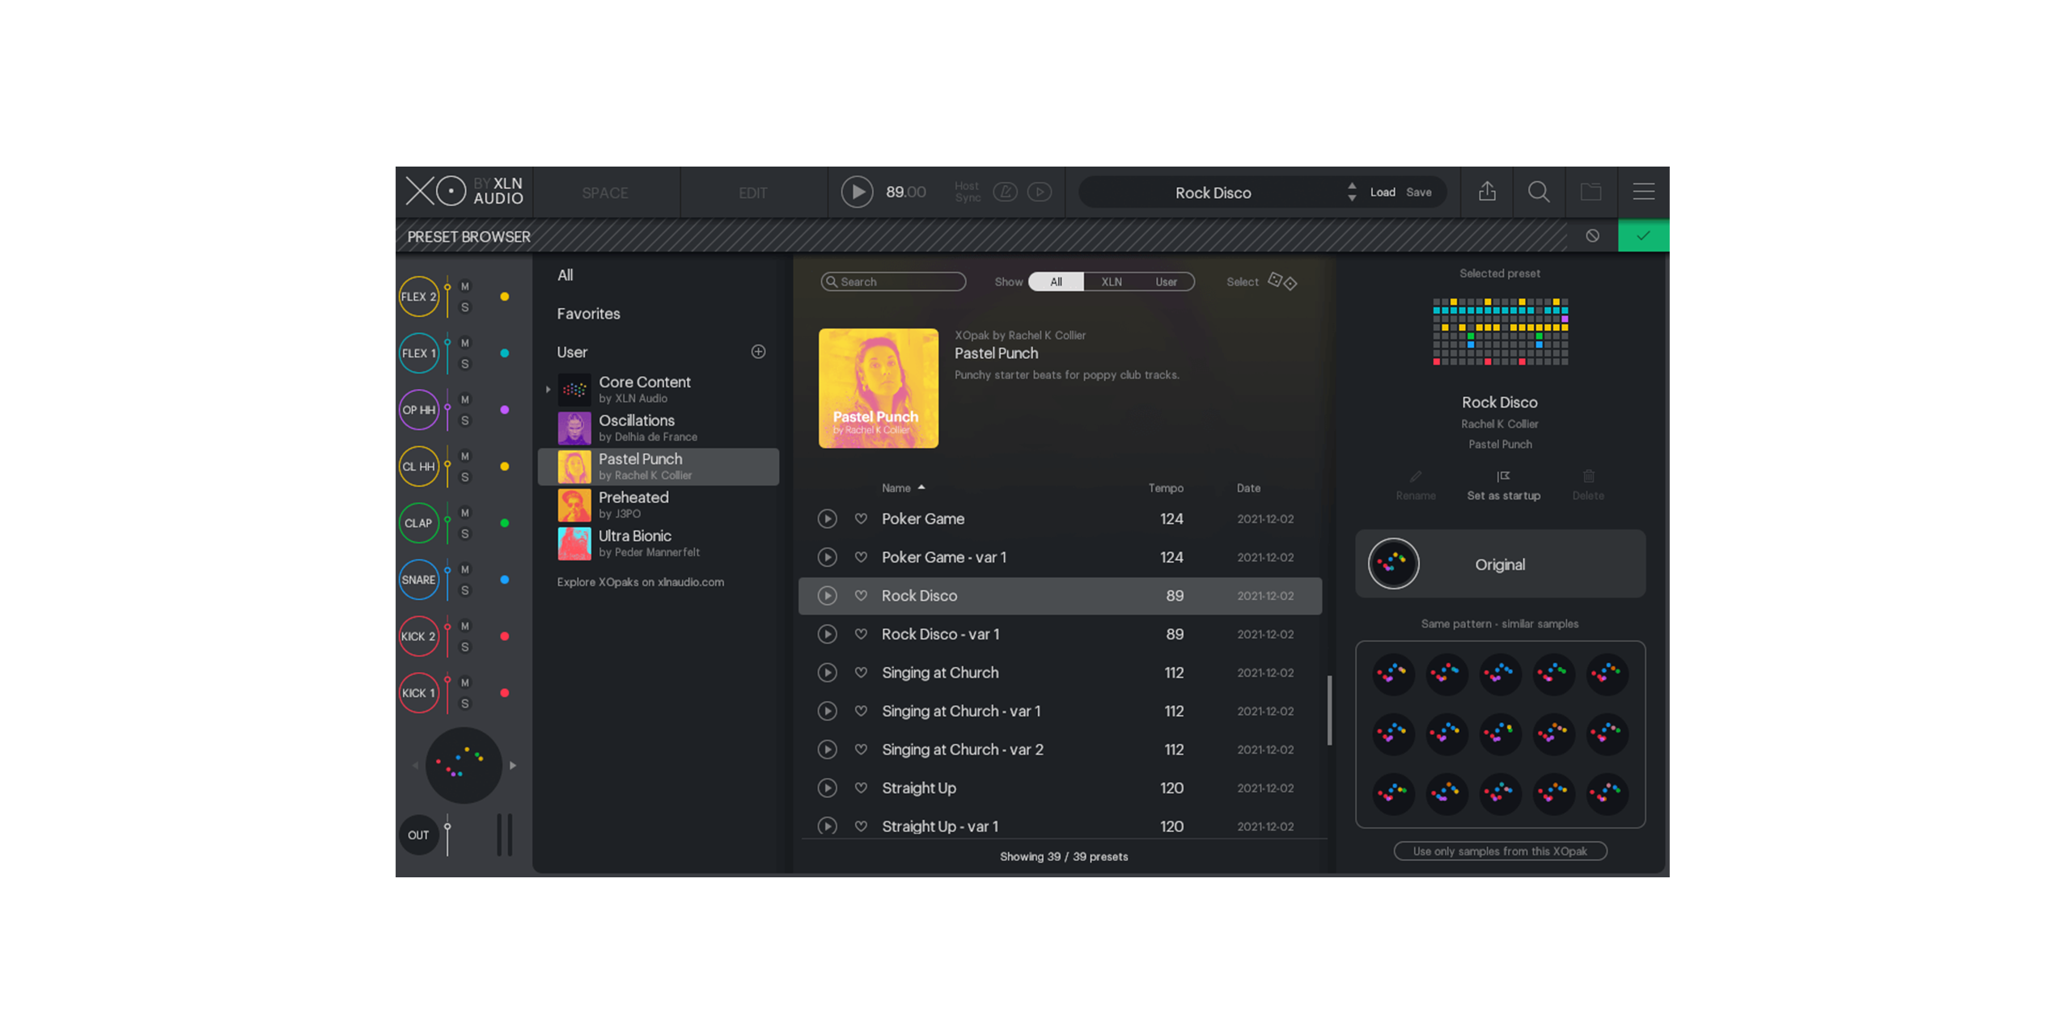Cancel the preset browser with circle-slash icon
The image size is (2071, 1035).
1591,236
